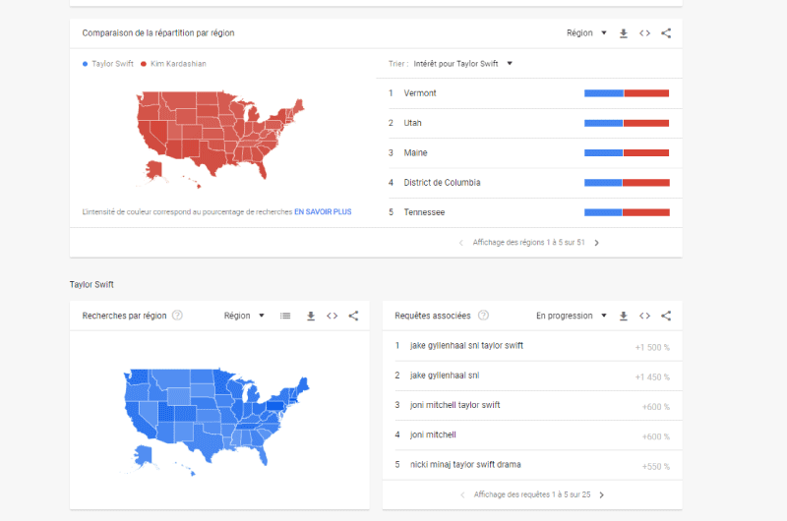Open query jake gyllenhaal snl taylor swift
This screenshot has width=787, height=521.
coord(466,345)
